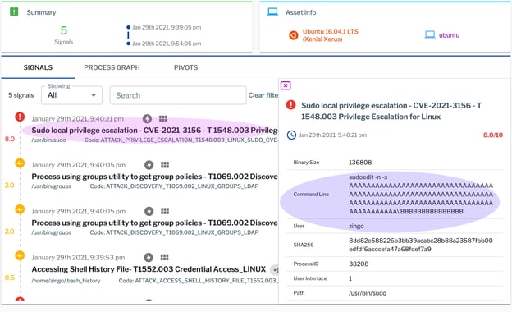The width and height of the screenshot is (512, 312).
Task: Click the sudoedit command line text
Action: click(421, 194)
